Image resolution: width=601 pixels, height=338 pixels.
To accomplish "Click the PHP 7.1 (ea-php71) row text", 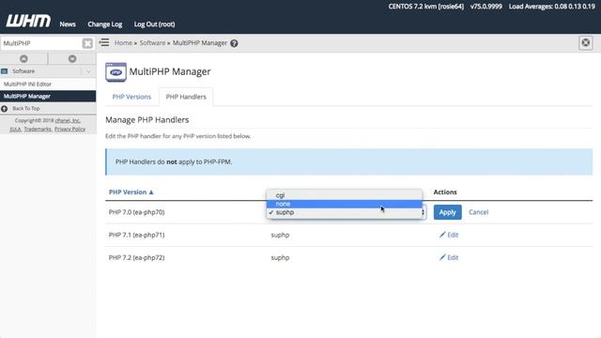I will [136, 235].
